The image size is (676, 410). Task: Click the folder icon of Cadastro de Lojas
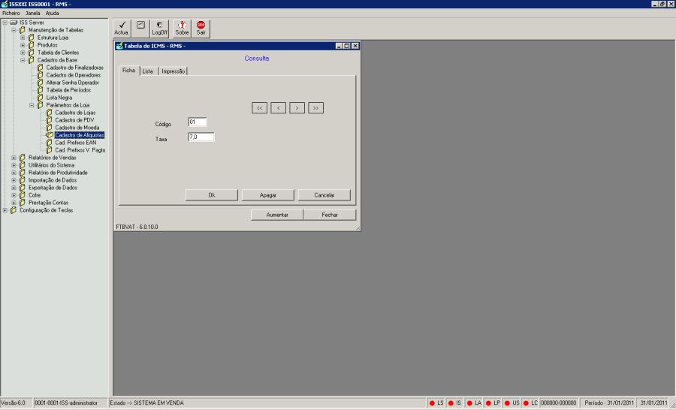pyautogui.click(x=49, y=113)
